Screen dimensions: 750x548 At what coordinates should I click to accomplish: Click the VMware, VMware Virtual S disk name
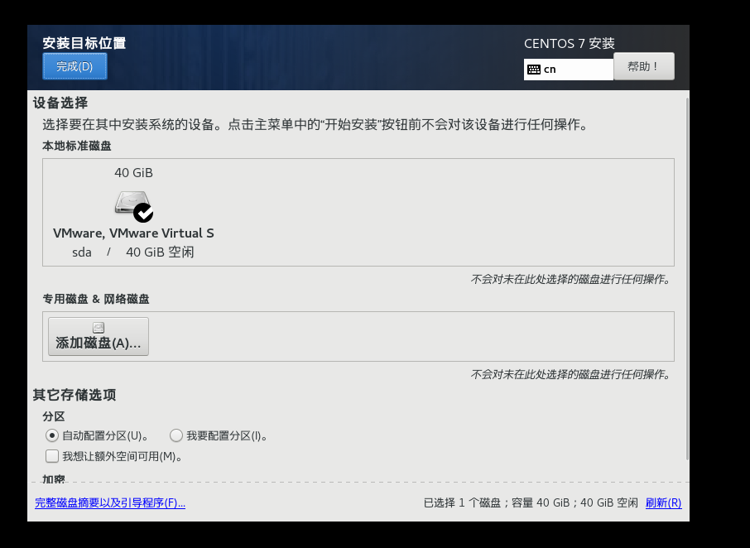tap(133, 233)
